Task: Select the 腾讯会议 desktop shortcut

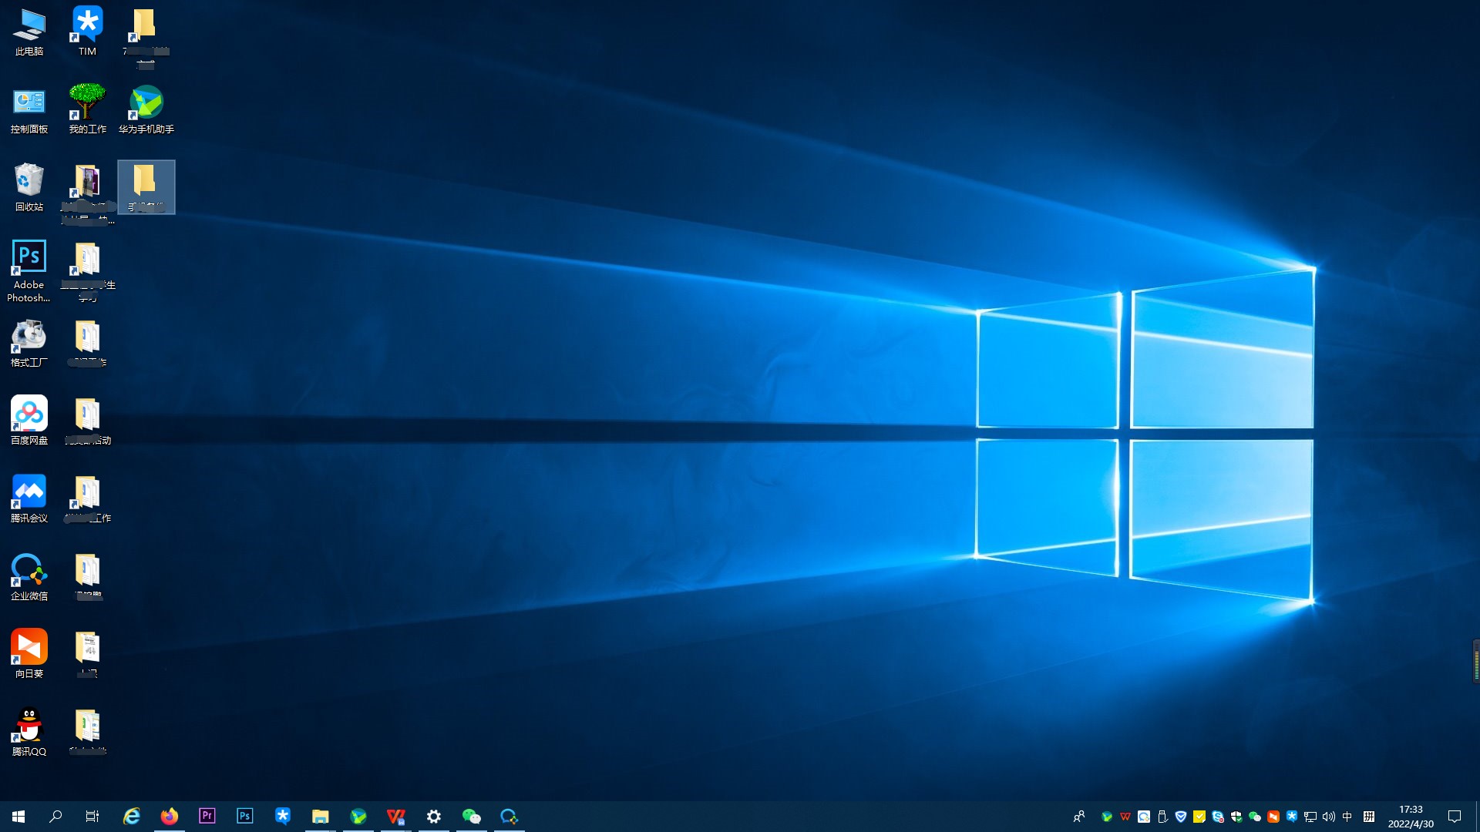Action: pos(29,498)
